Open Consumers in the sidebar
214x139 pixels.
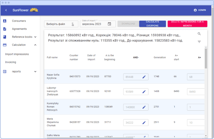19,21
